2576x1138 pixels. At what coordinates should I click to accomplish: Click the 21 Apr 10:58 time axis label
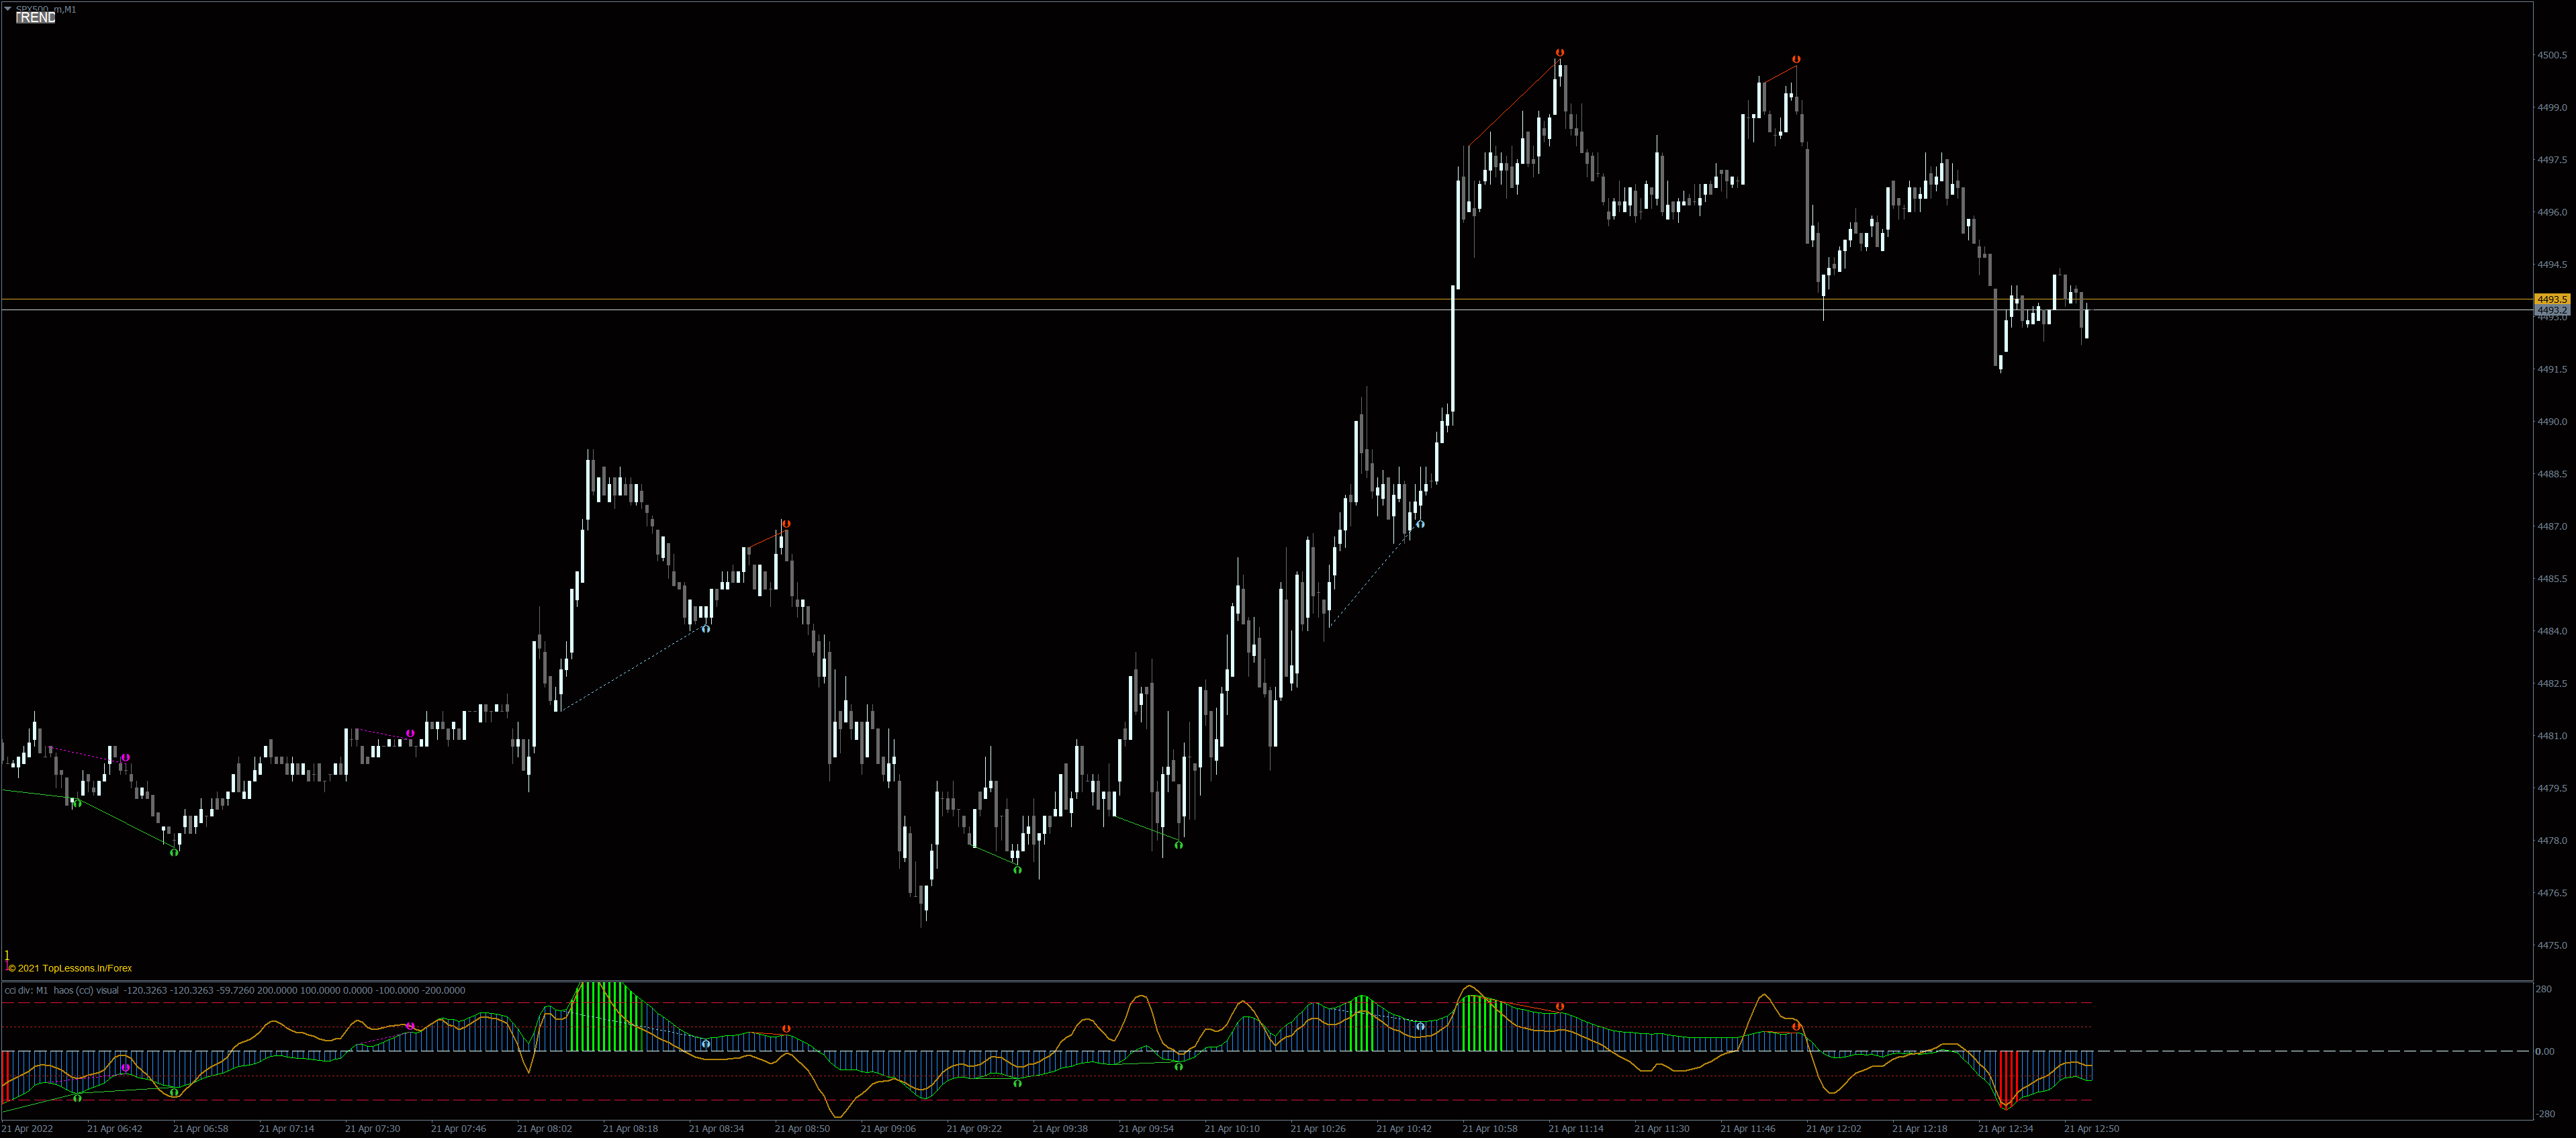tap(1489, 1128)
